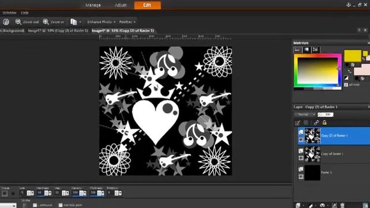Click the paste pages icon in toolbar
This screenshot has height=208, width=370.
pyautogui.click(x=73, y=22)
